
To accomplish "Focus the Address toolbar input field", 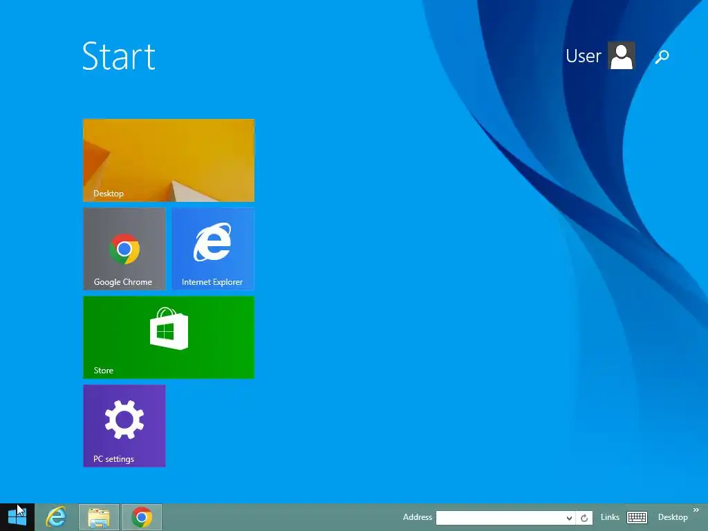I will [500, 517].
